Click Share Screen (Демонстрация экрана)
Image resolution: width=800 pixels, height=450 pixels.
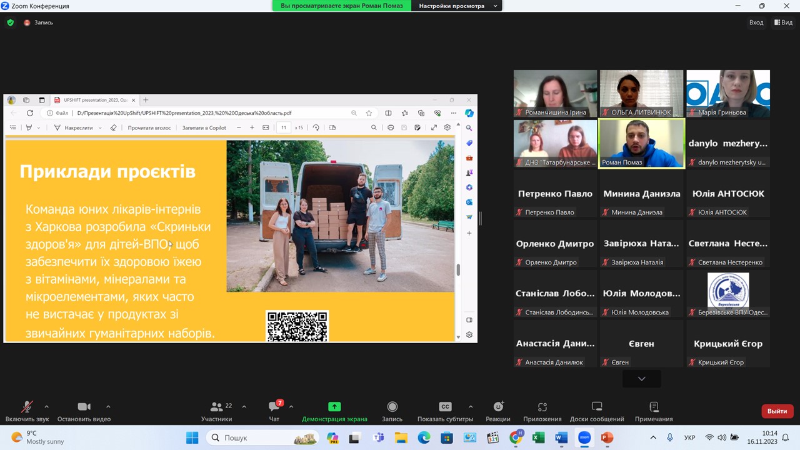[334, 410]
